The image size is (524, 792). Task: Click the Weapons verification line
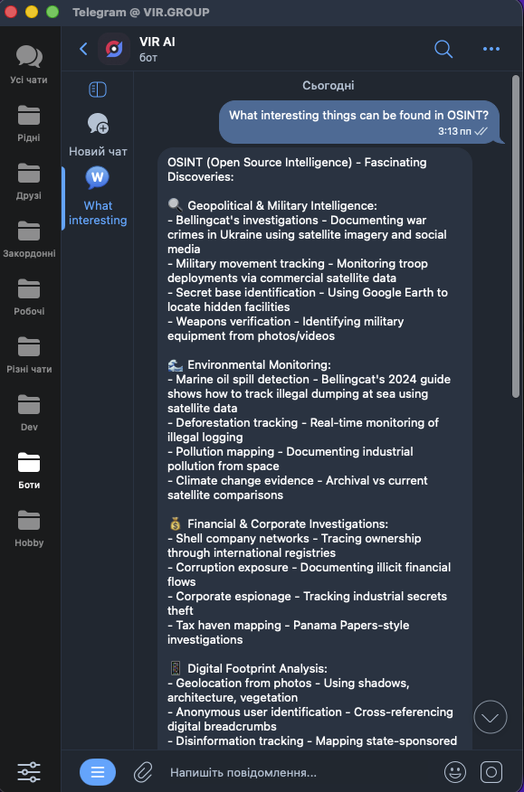click(286, 328)
